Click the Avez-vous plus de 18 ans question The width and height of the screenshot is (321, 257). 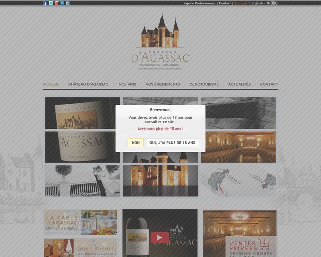[160, 128]
